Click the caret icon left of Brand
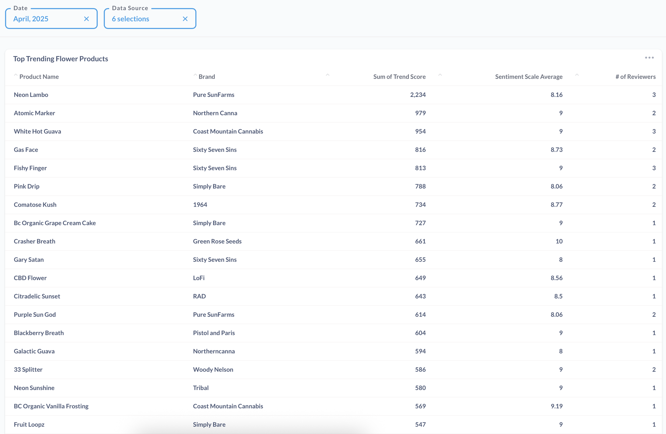 [x=195, y=75]
